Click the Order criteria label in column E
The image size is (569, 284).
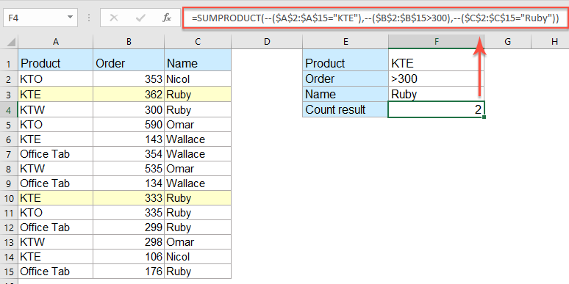pyautogui.click(x=346, y=79)
